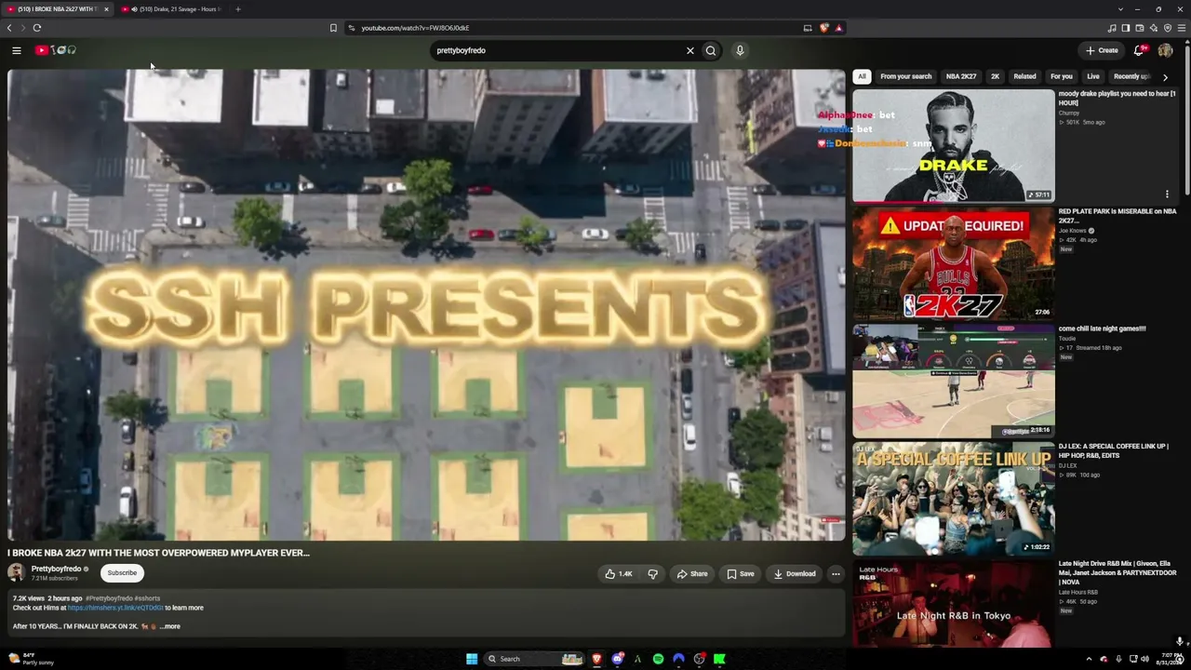
Task: Show hidden system tray icons
Action: point(1089,659)
